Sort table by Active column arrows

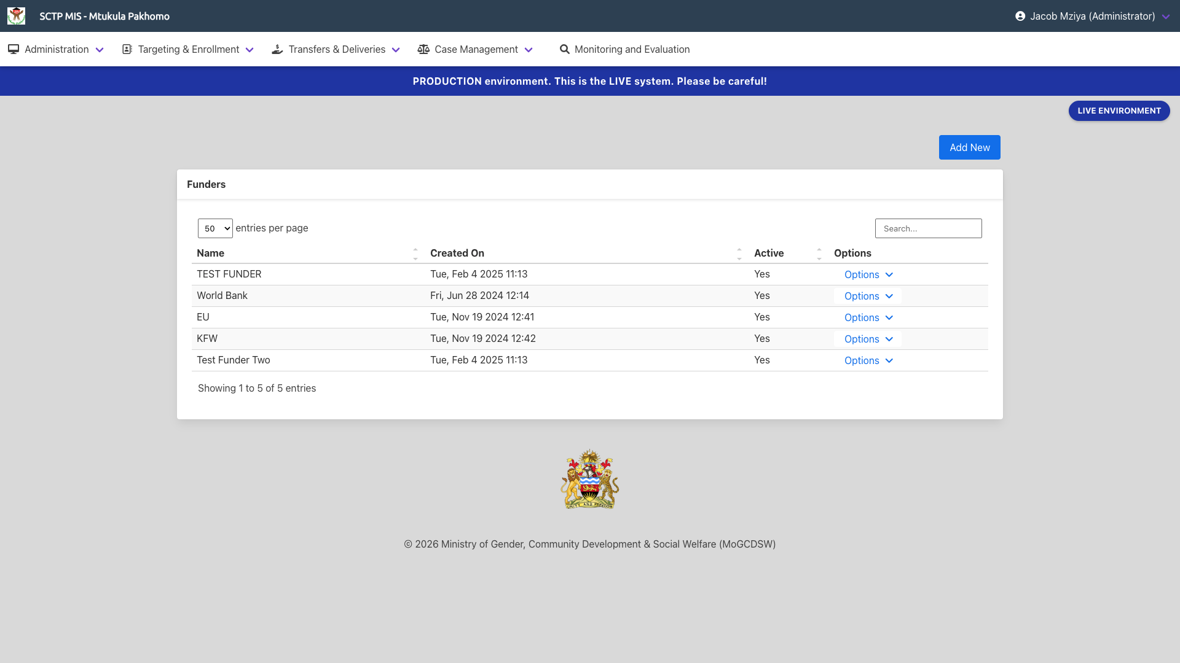[819, 254]
